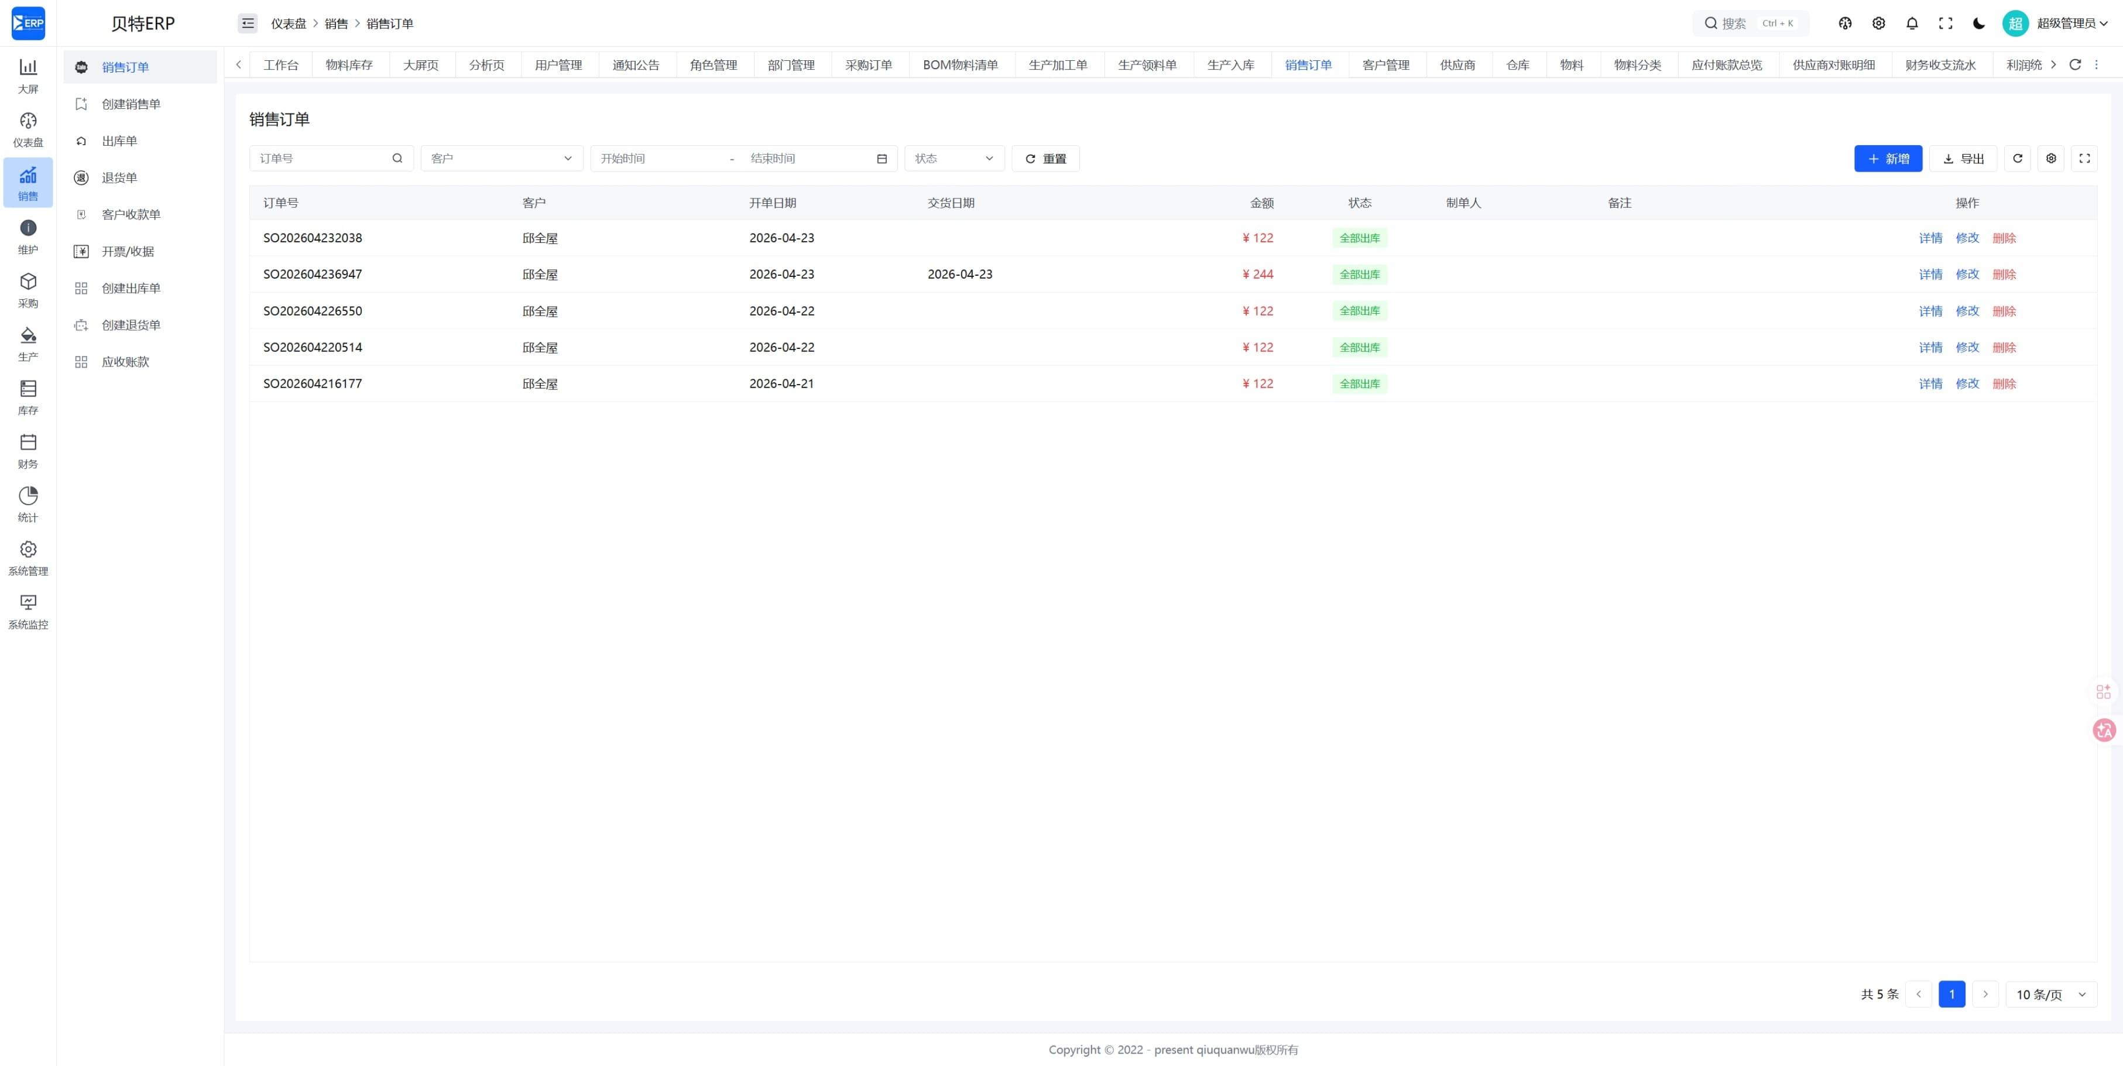Viewport: 2123px width, 1066px height.
Task: Open 应收账款 in the sales menu
Action: (x=140, y=362)
